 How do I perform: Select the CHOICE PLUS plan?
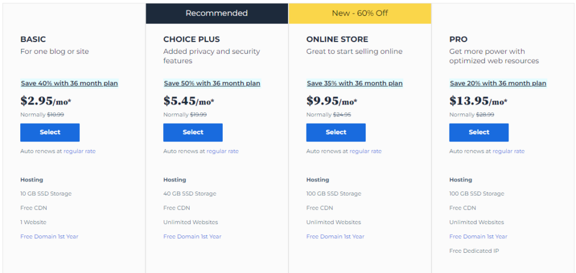(193, 133)
